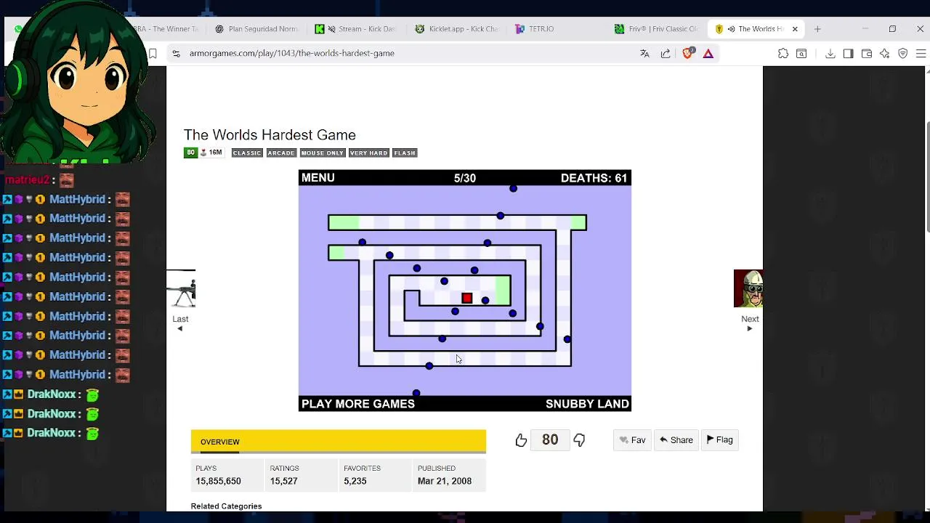Image resolution: width=930 pixels, height=523 pixels.
Task: Click the VERY HARD tag
Action: (x=368, y=153)
